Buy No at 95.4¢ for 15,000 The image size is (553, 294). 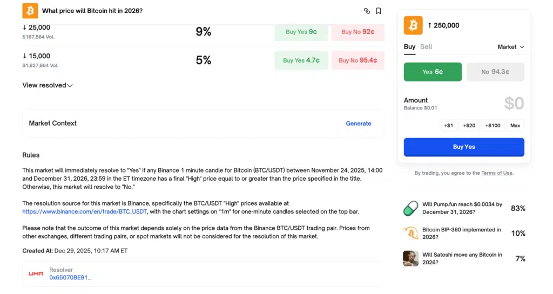(x=358, y=60)
